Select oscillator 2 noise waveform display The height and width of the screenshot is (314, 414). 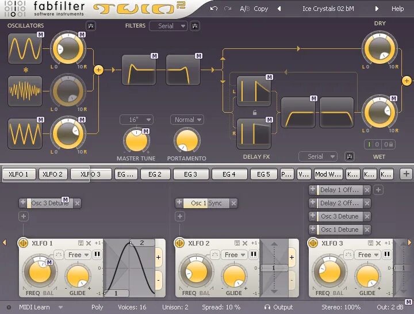(25, 91)
